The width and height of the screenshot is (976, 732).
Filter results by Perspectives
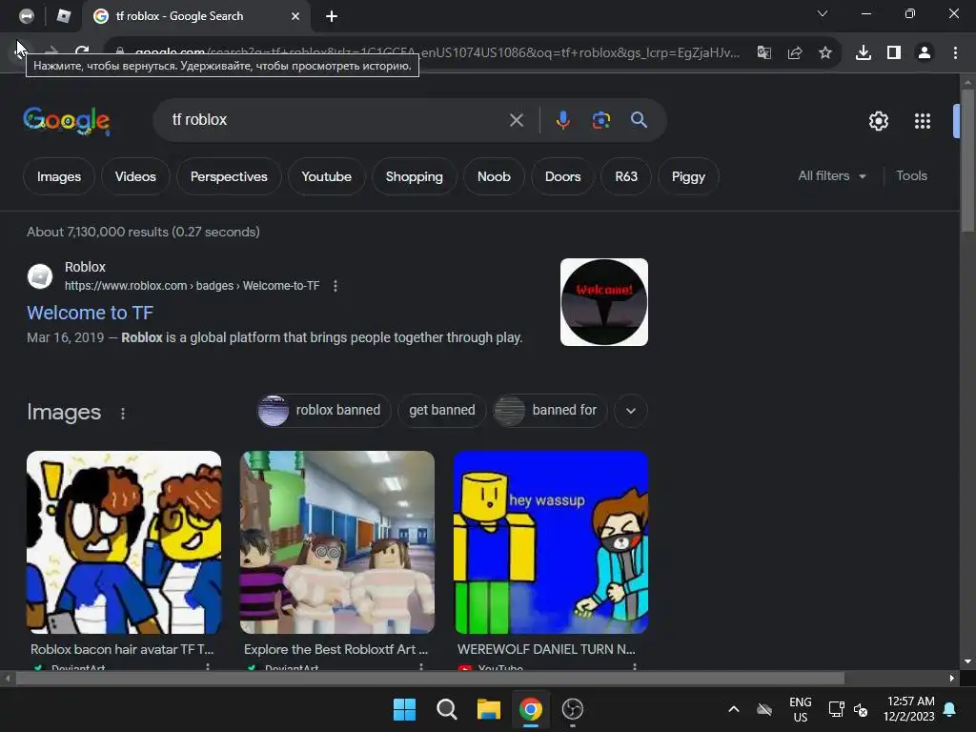pos(229,176)
